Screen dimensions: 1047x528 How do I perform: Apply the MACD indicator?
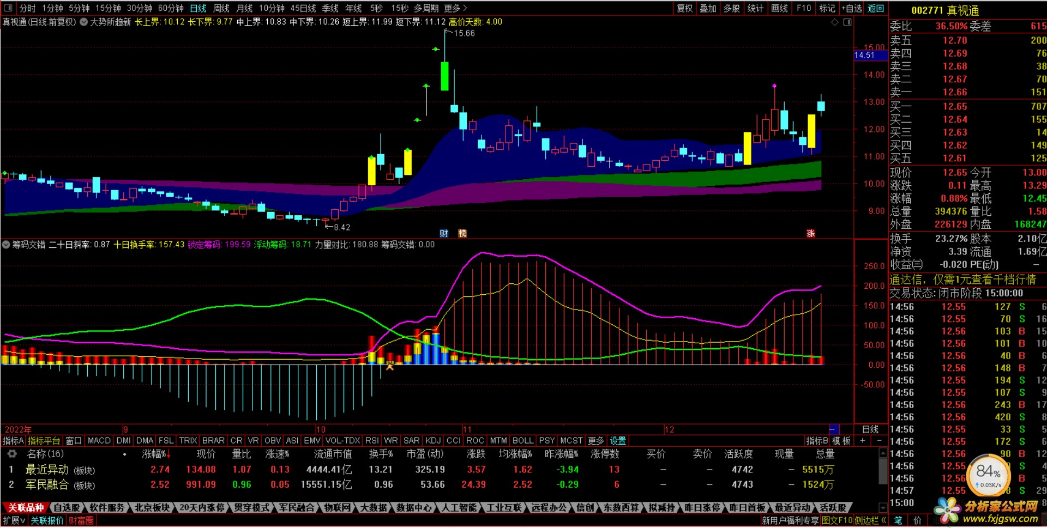[x=99, y=440]
